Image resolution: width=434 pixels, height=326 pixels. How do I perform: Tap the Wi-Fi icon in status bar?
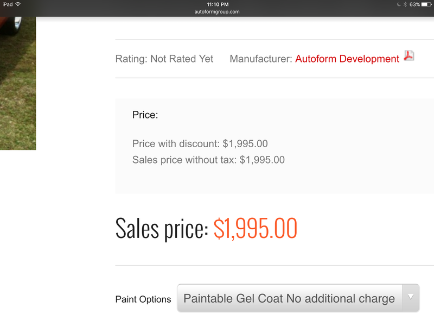coord(18,4)
